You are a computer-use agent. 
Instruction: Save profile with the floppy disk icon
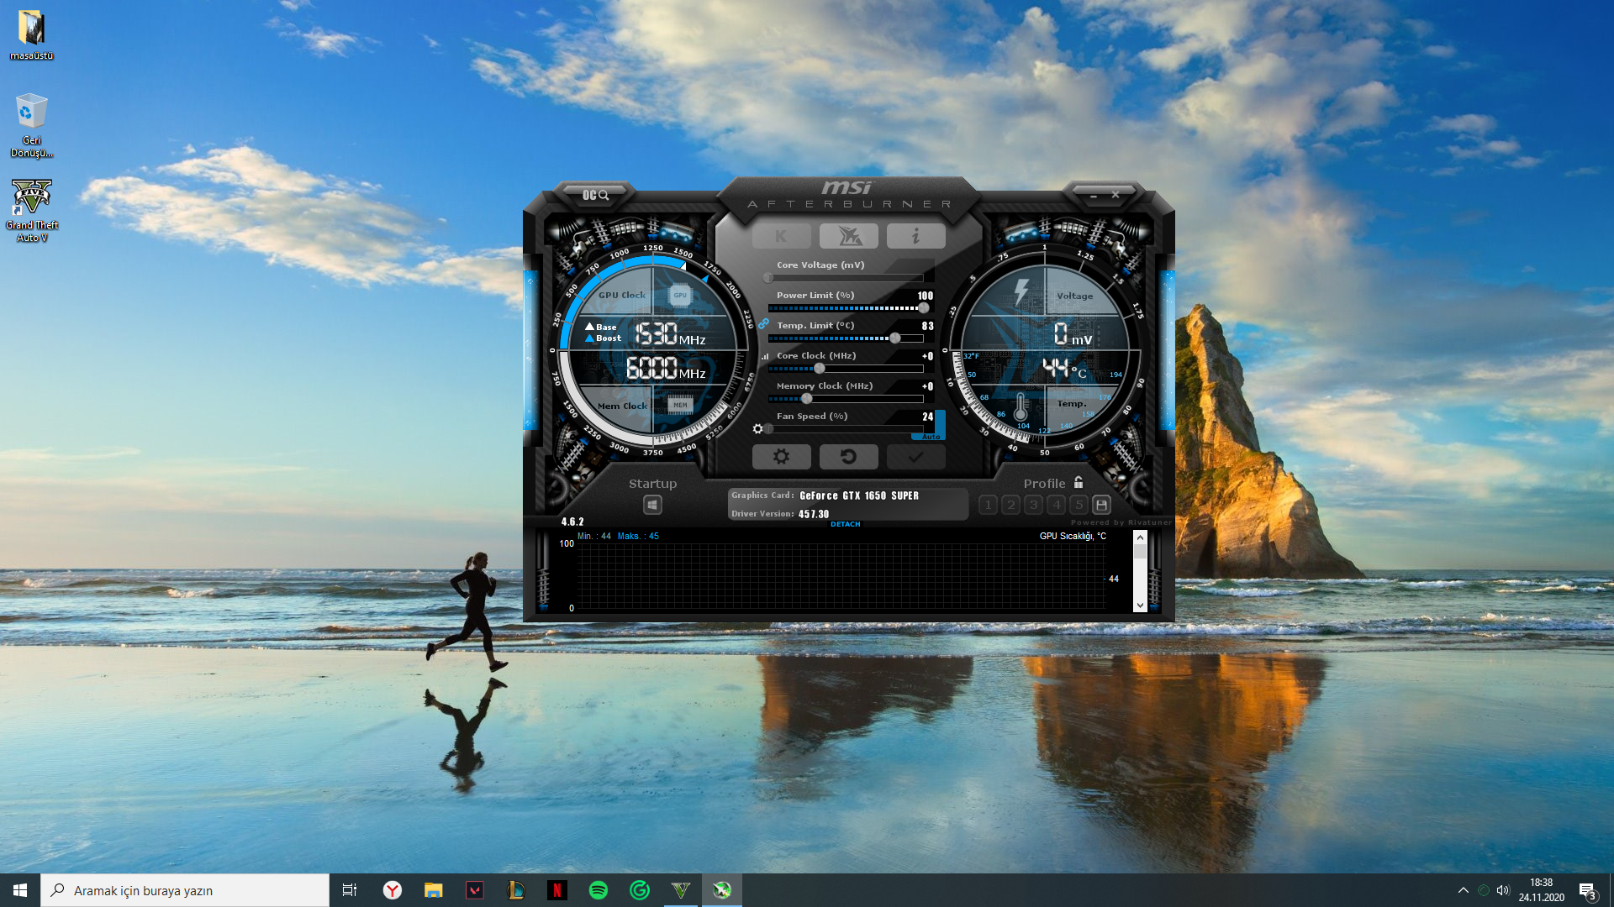pyautogui.click(x=1101, y=505)
